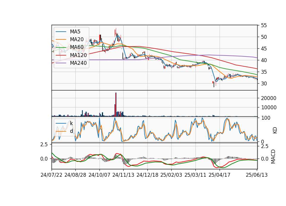Viewport: 286px width, 206px height.
Task: Click the 20000 volume axis tick
Action: 269,98
